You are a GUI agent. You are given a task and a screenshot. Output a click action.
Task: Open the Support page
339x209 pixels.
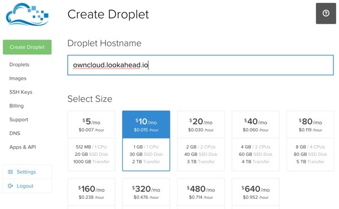point(19,120)
